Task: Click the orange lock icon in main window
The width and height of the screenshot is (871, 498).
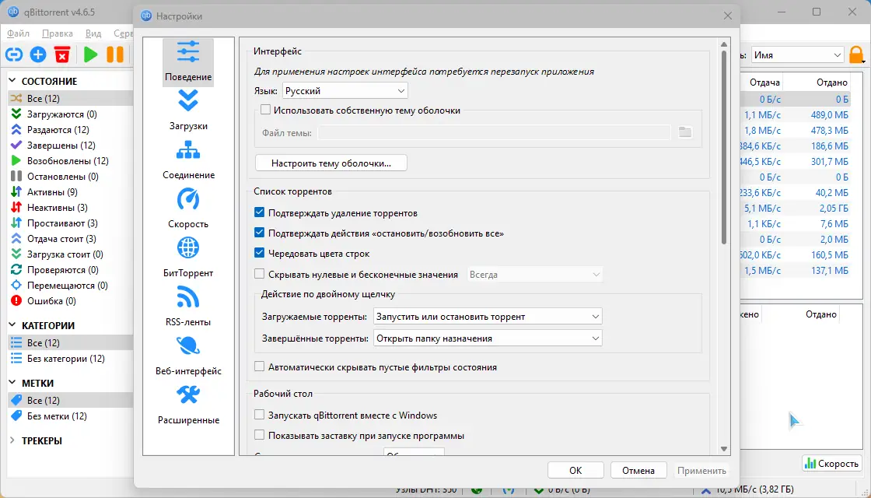Action: click(856, 55)
